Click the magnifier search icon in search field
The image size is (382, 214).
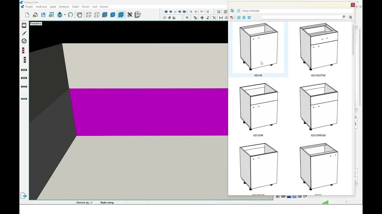tap(344, 17)
